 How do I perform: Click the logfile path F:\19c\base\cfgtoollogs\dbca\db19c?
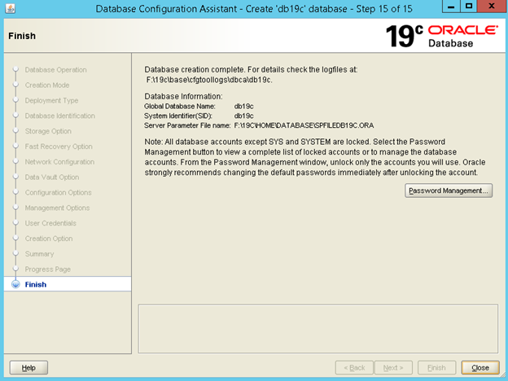209,80
